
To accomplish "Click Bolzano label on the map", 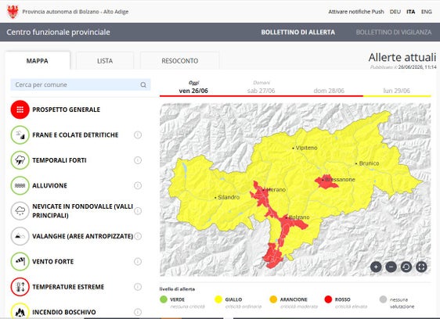I will coord(299,217).
